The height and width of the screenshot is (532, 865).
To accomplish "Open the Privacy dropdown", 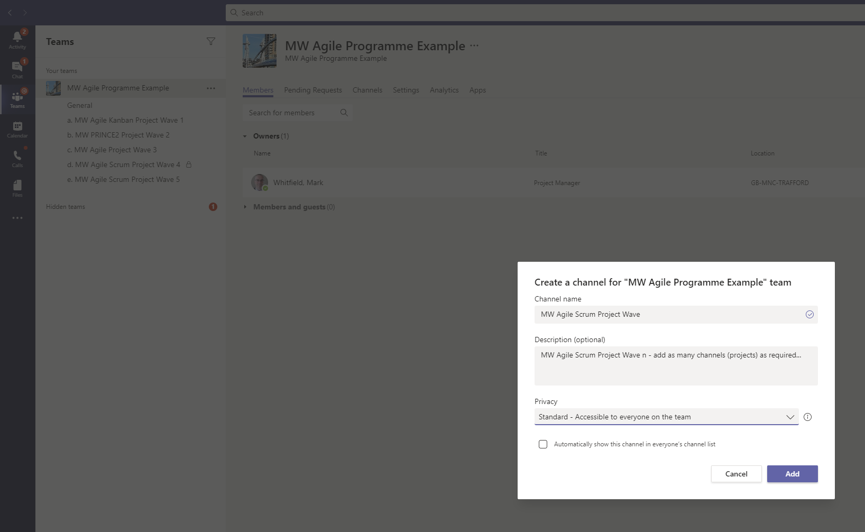I will click(x=666, y=417).
